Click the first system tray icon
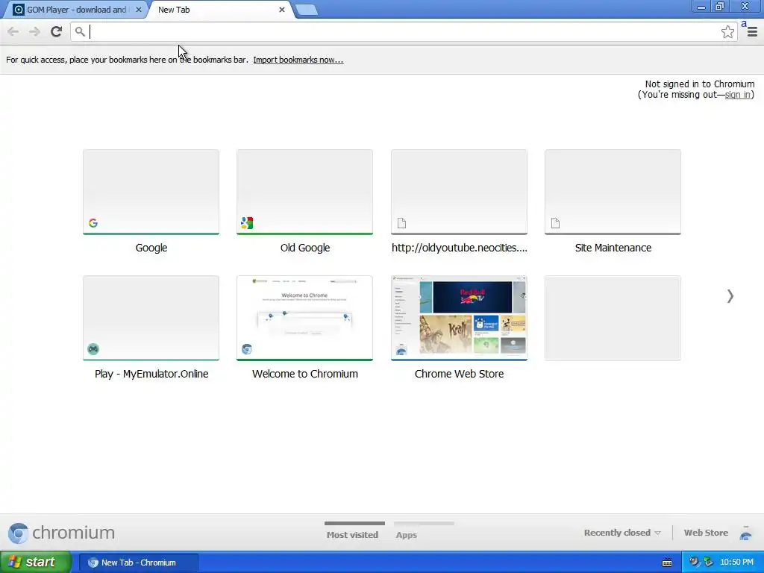Image resolution: width=764 pixels, height=573 pixels. click(694, 562)
